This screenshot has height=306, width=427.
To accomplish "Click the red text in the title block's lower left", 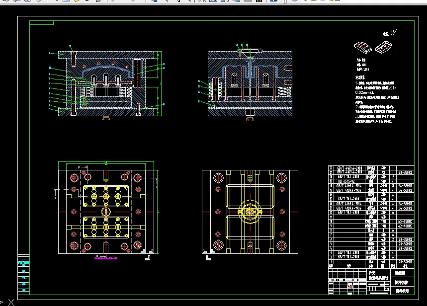I will click(x=350, y=287).
